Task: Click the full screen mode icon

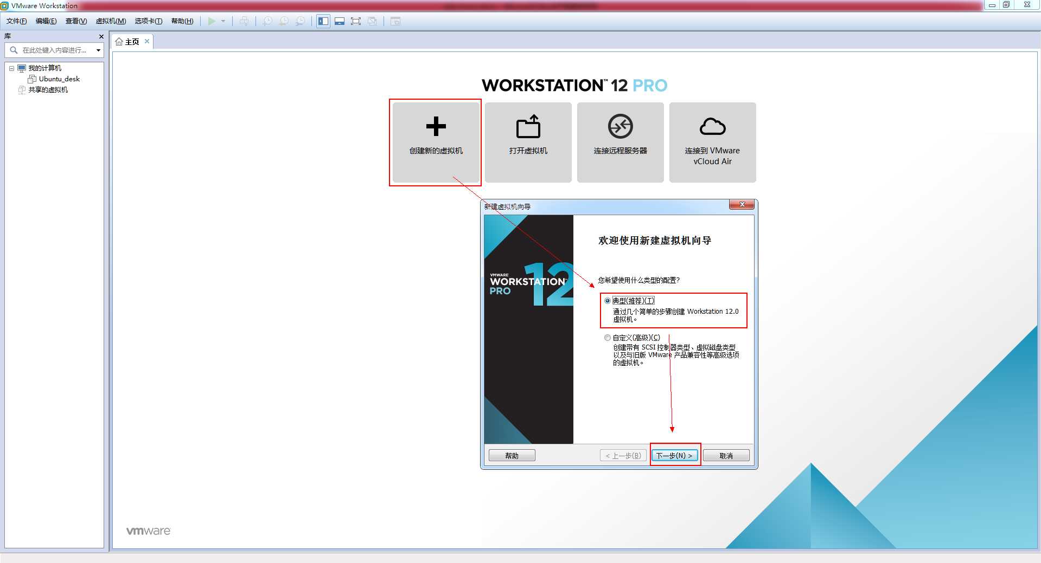Action: pyautogui.click(x=356, y=21)
